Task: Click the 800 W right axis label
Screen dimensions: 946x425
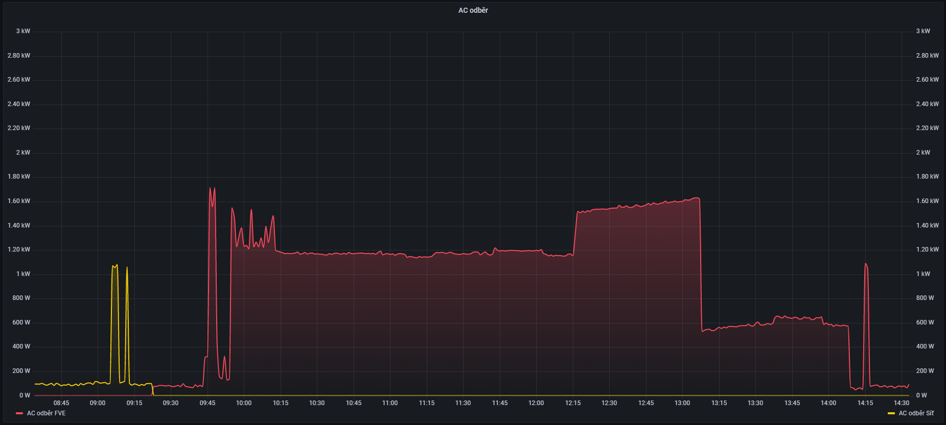Action: tap(925, 298)
